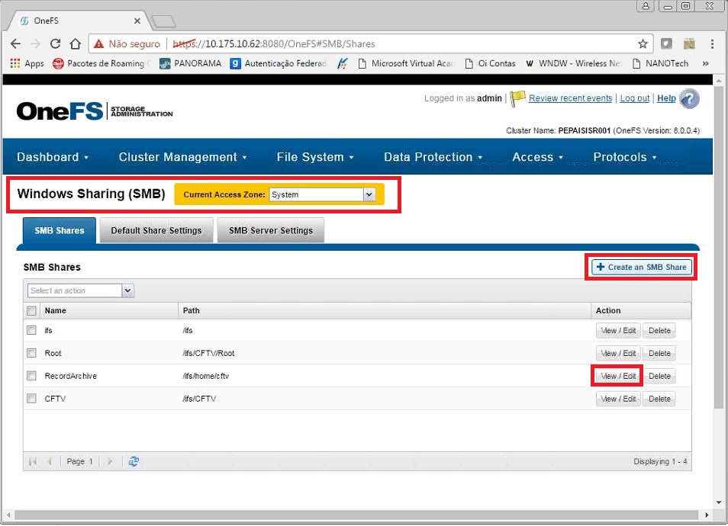
Task: Open the Microsoft Virtual Academy bookmark
Action: pos(406,63)
